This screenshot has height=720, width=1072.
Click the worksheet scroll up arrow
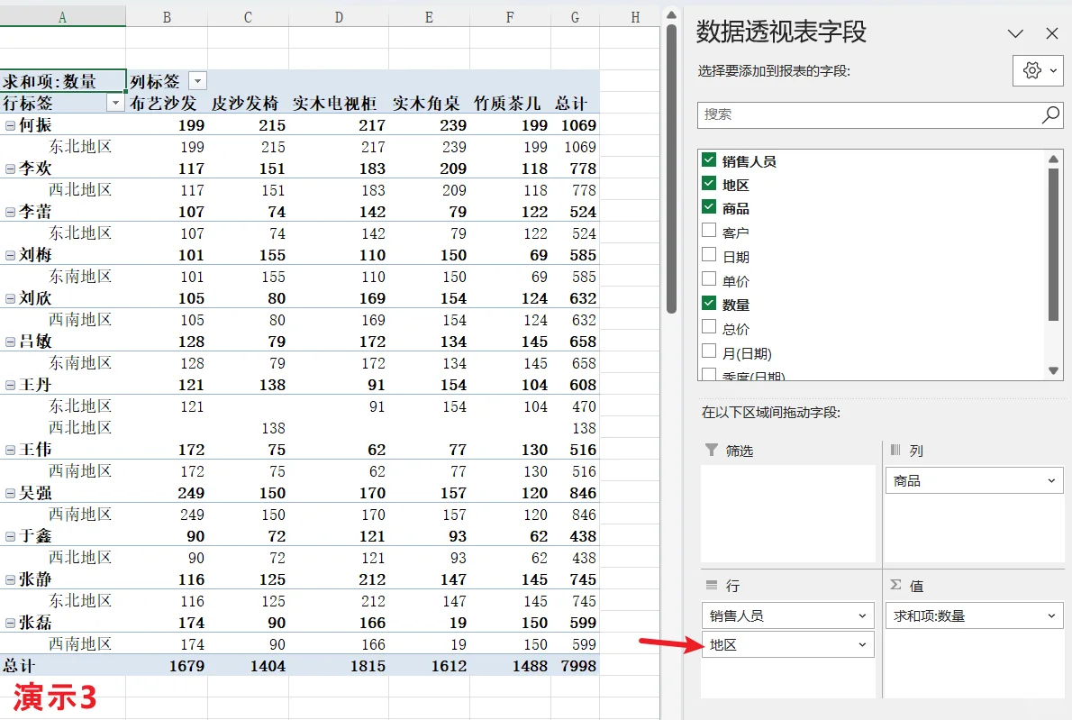671,14
